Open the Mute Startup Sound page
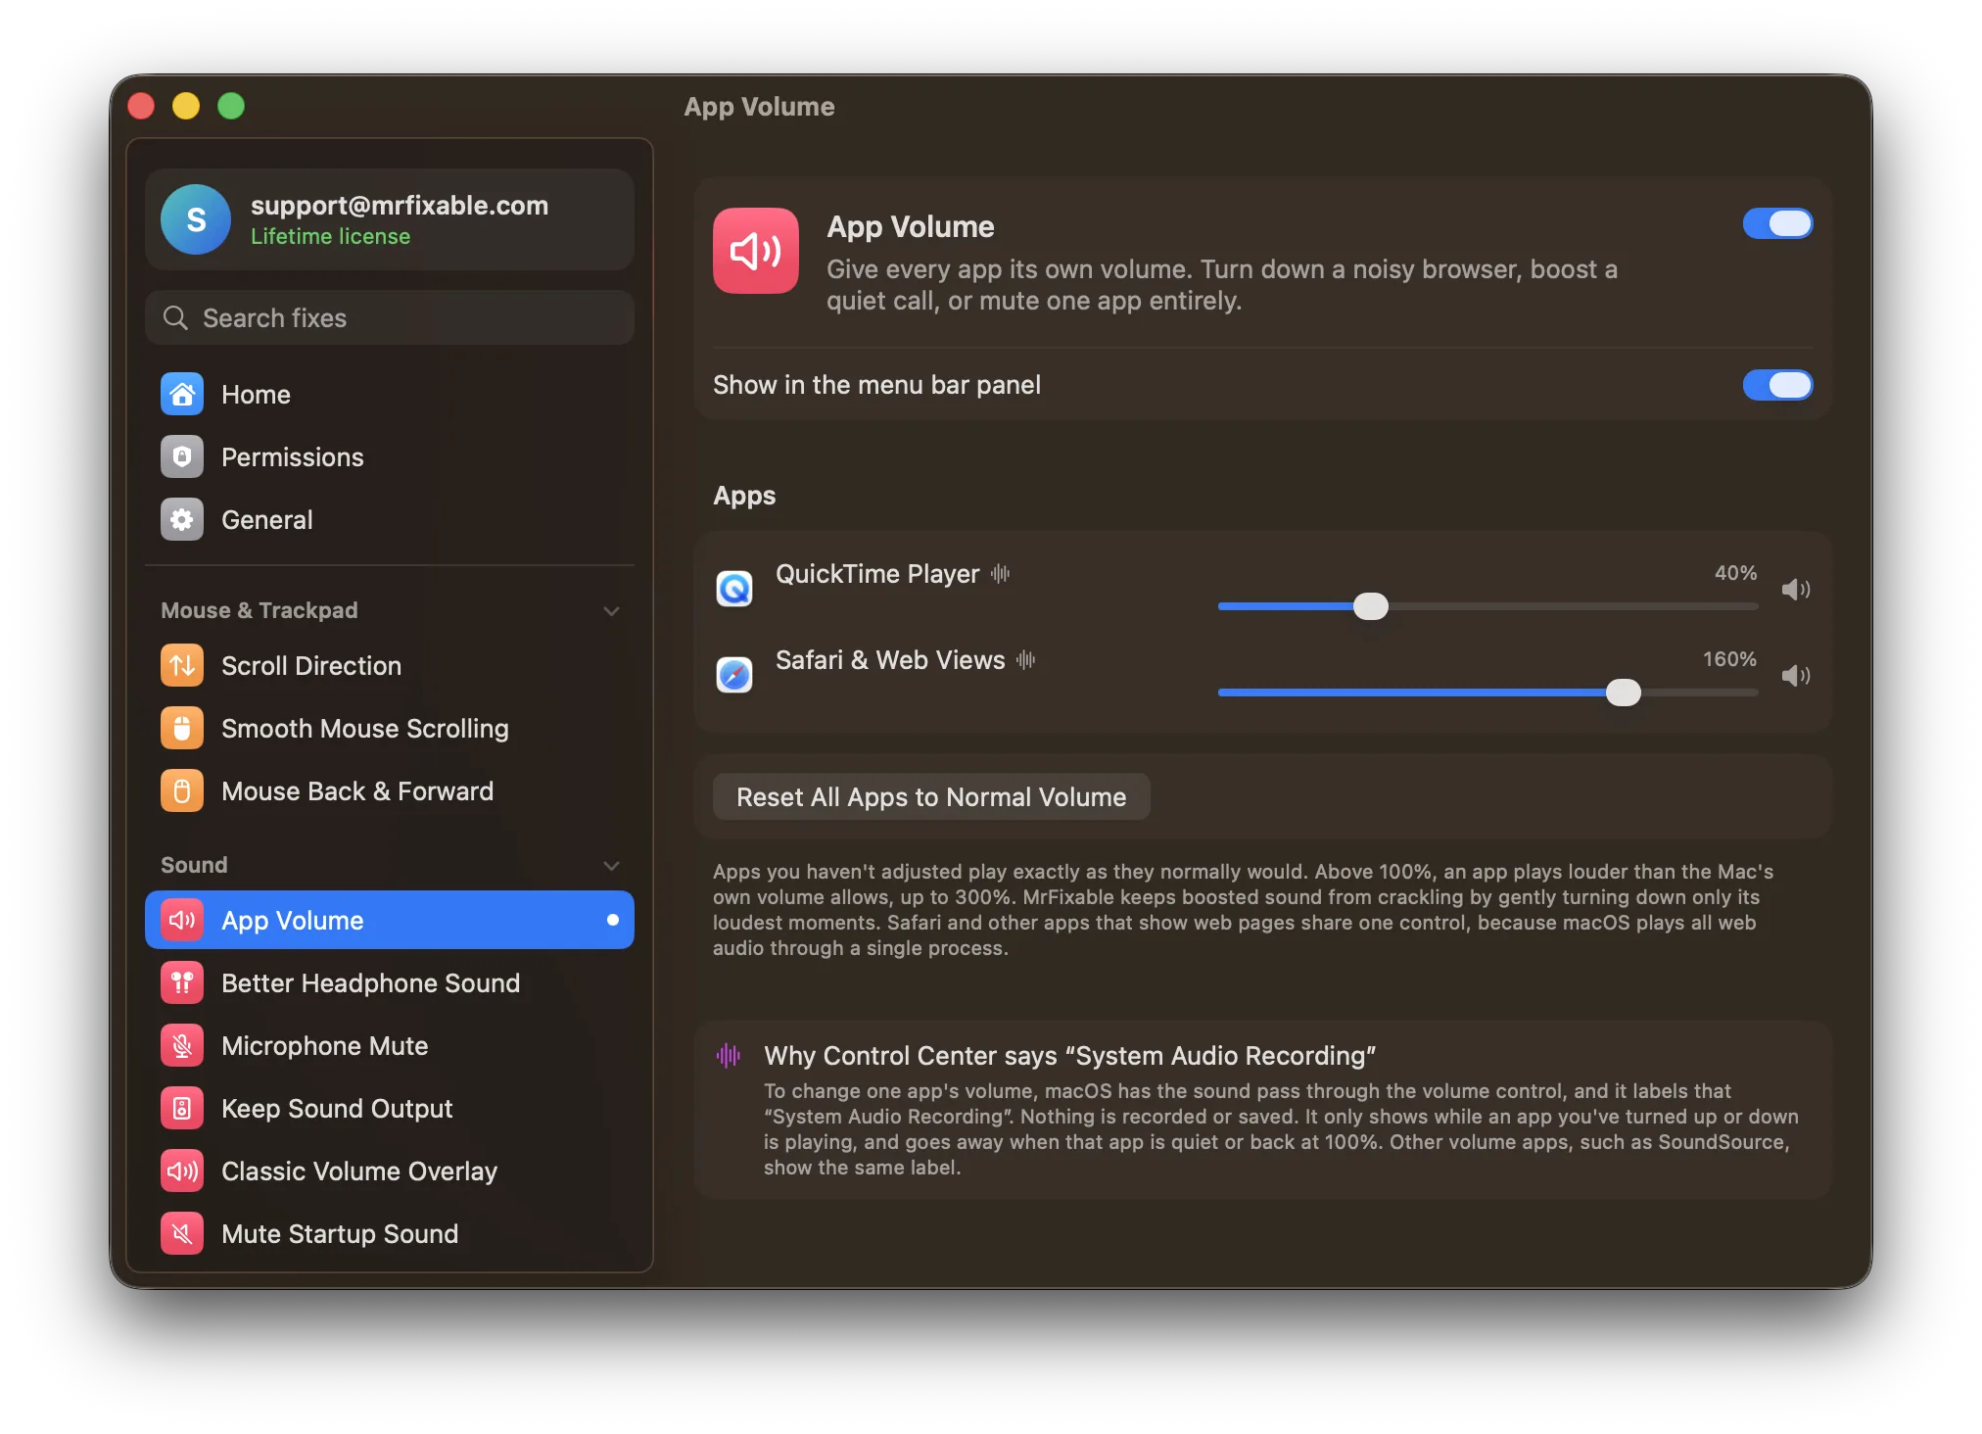The image size is (1982, 1434). (x=390, y=1233)
